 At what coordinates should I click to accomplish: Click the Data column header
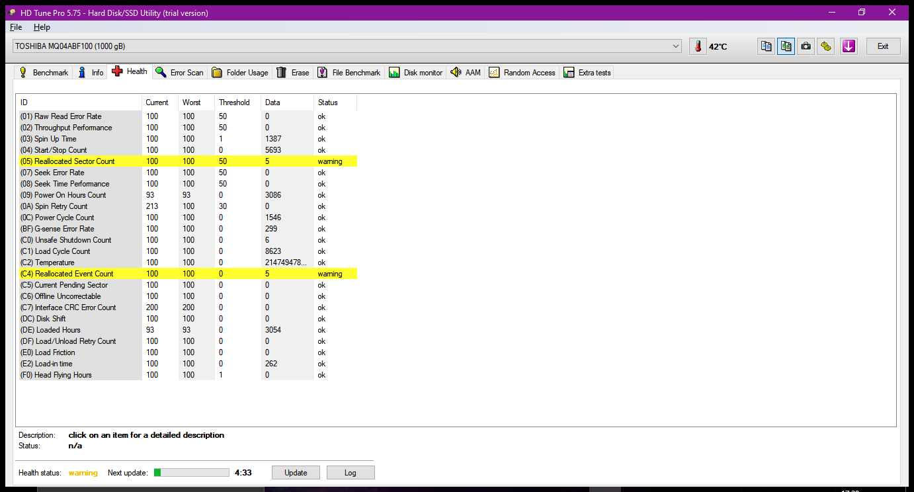click(x=287, y=102)
